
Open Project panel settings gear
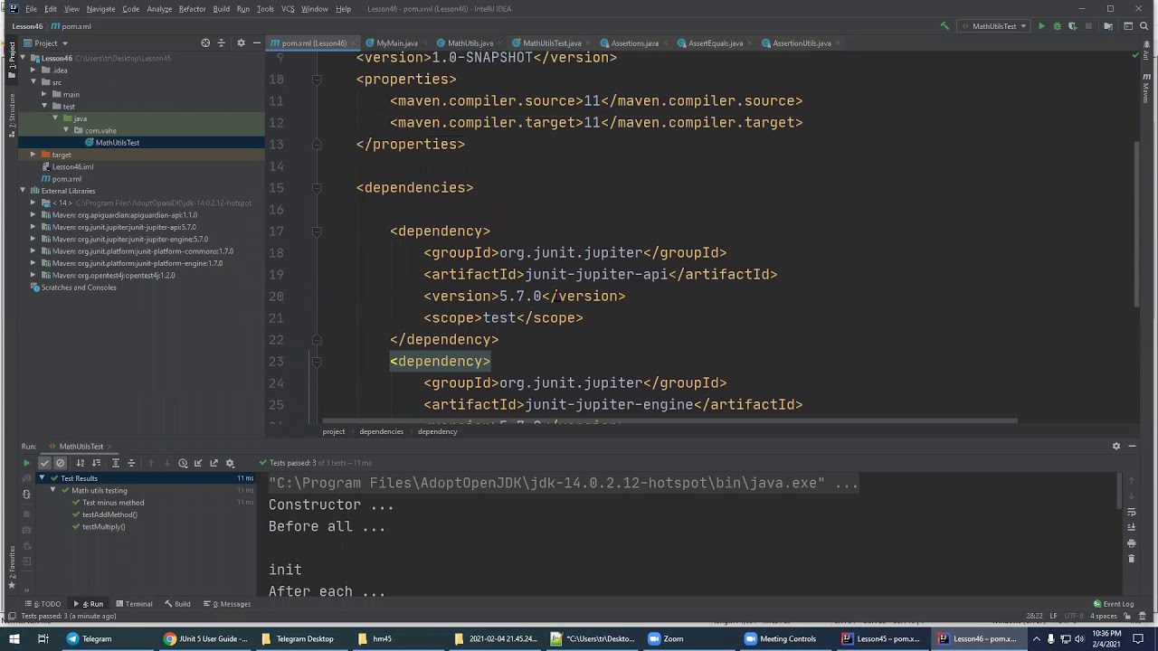[x=241, y=42]
